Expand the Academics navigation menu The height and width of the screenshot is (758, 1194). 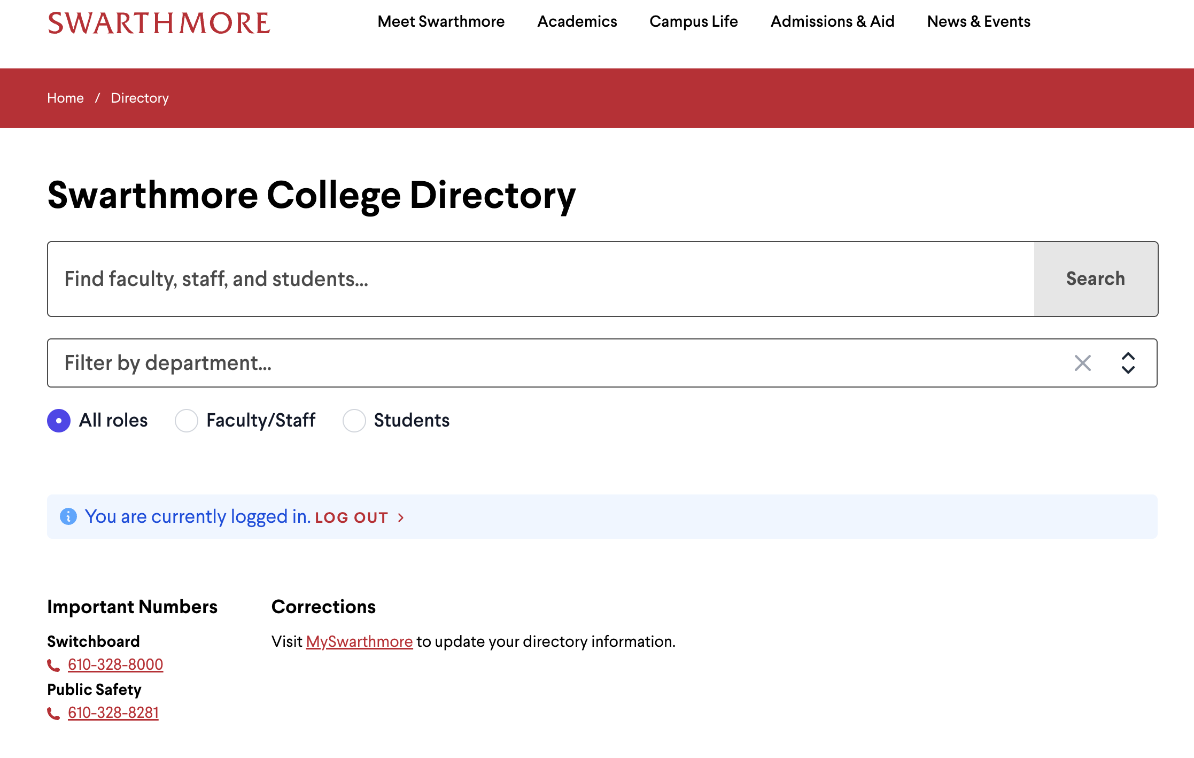click(x=577, y=22)
